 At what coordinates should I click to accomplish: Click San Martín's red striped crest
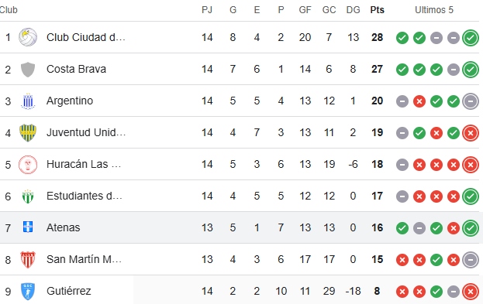[28, 259]
